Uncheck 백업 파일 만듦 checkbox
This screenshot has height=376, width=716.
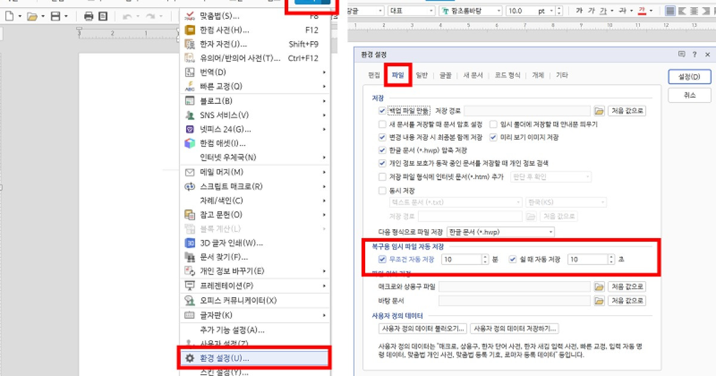[x=382, y=111]
